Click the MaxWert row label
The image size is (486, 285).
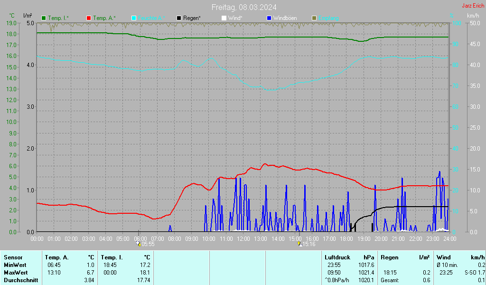15,272
